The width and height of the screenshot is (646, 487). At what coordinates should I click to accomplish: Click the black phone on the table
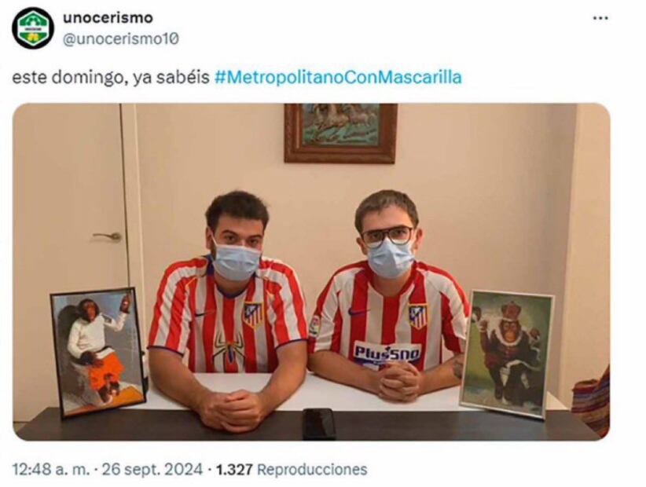click(x=319, y=424)
